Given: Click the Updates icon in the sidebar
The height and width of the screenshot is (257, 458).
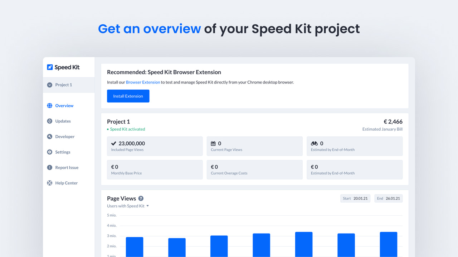Looking at the screenshot, I should pos(49,121).
